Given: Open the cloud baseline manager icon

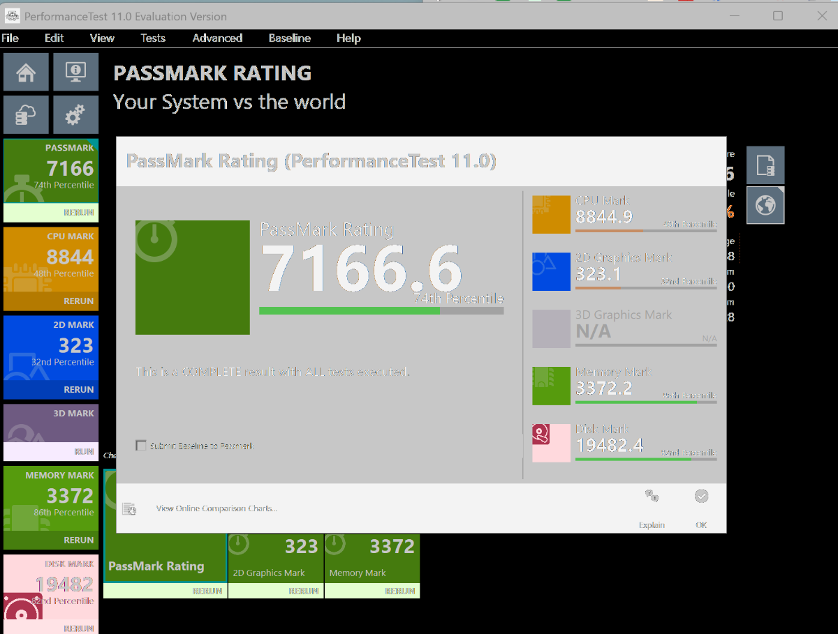Looking at the screenshot, I should coord(26,114).
